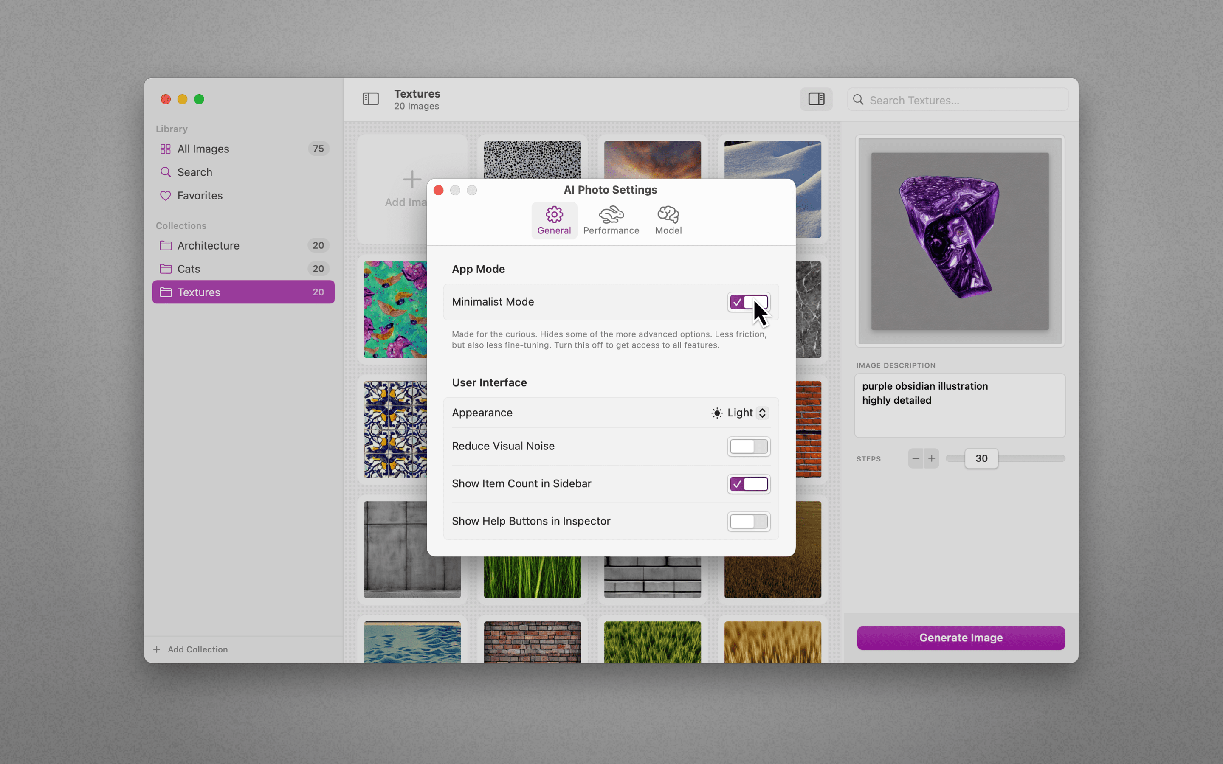Open the General gear tab

554,220
